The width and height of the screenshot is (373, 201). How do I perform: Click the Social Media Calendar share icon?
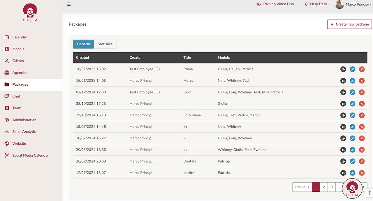7,155
